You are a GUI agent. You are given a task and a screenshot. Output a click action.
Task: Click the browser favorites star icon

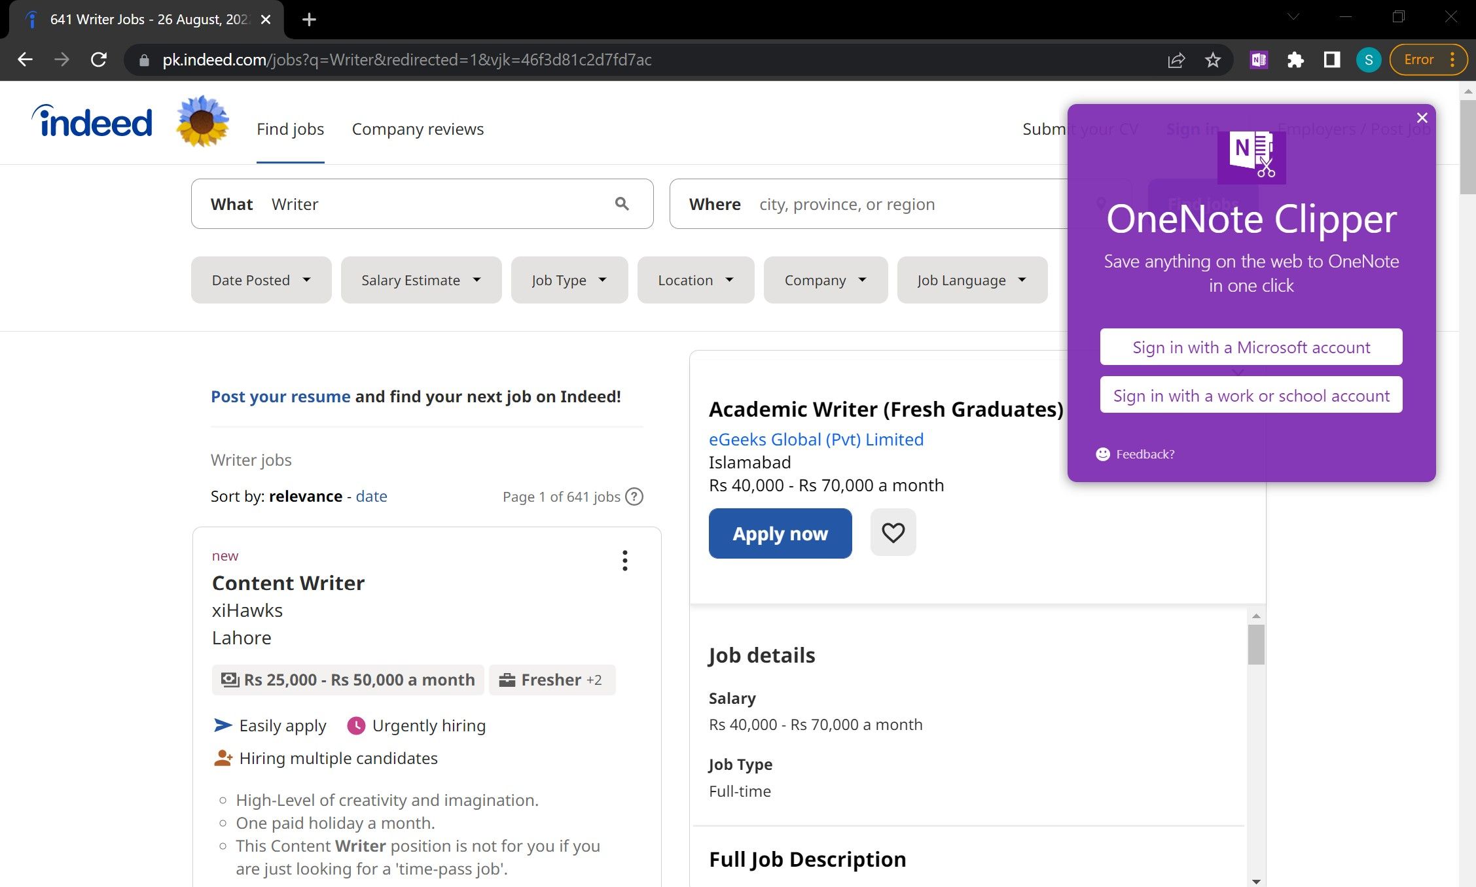[1212, 60]
